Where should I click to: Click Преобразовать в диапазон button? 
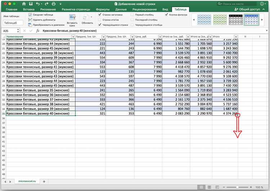tap(46, 25)
